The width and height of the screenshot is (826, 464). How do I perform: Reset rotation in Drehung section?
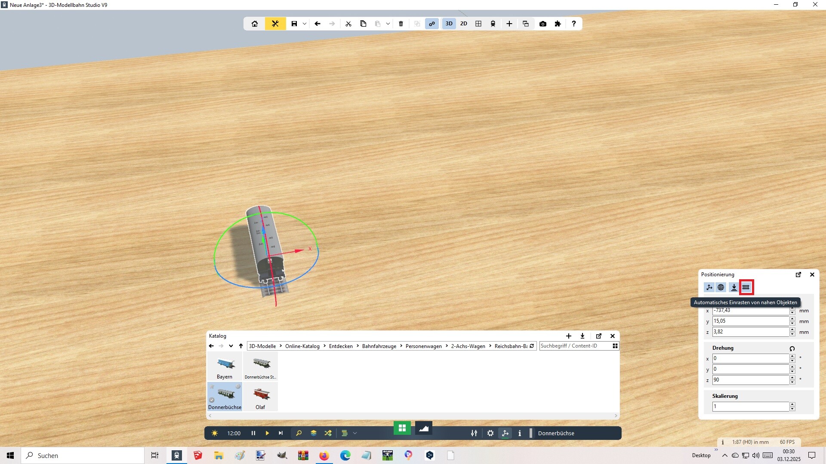tap(792, 348)
